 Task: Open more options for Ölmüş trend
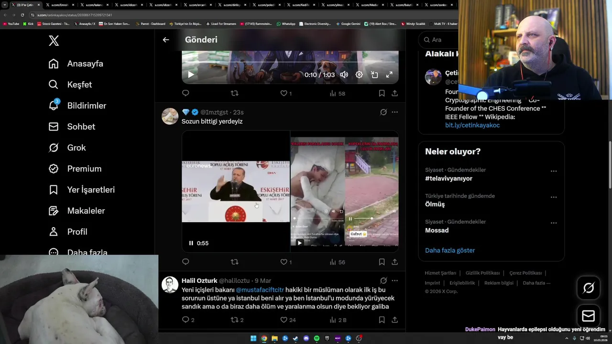click(x=553, y=197)
